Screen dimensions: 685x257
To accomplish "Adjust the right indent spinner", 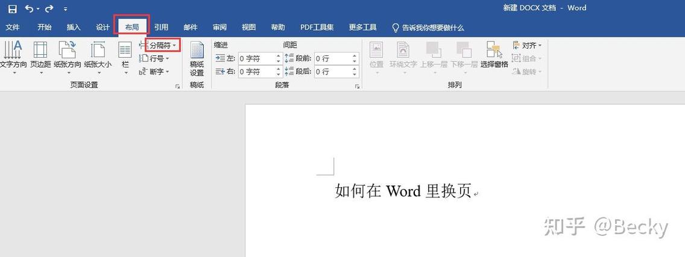I will pos(279,72).
